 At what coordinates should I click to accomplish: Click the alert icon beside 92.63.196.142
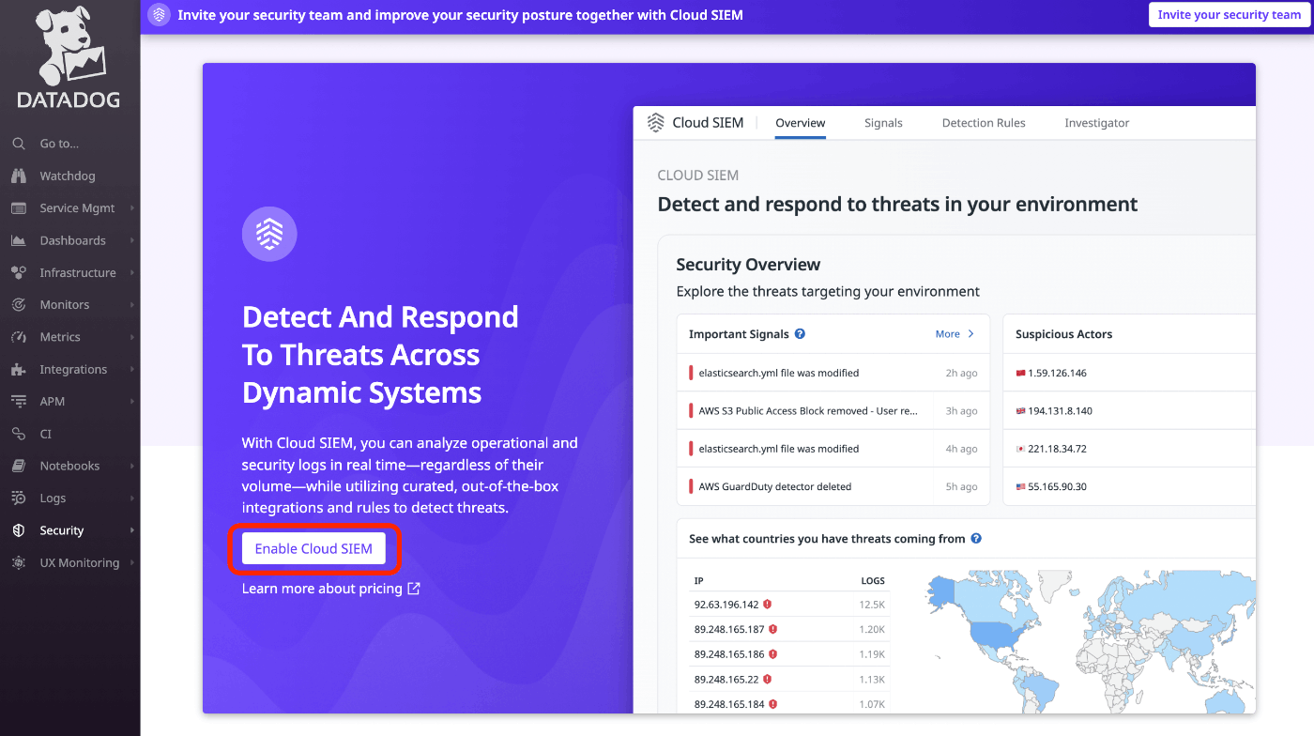point(767,605)
